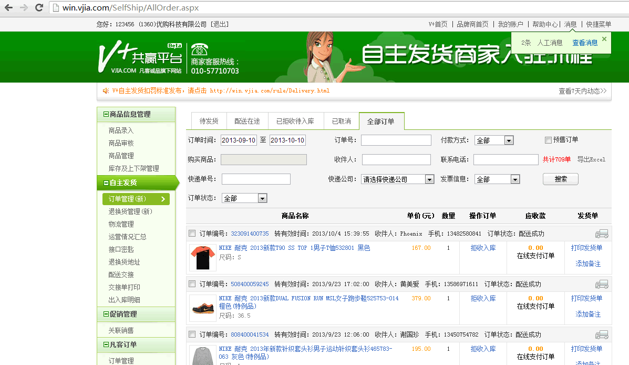Tick the 预售订单 checkbox

click(548, 140)
